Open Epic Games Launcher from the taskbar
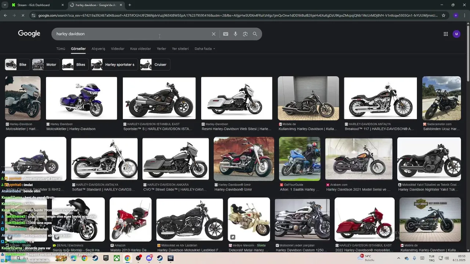 point(106,258)
